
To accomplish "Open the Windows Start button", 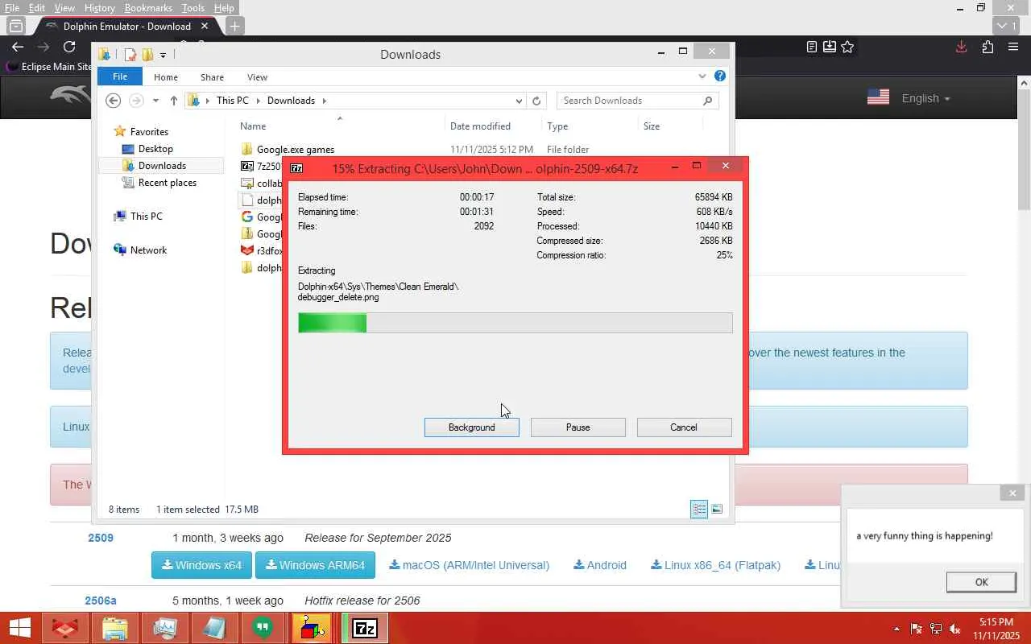I will tap(20, 628).
